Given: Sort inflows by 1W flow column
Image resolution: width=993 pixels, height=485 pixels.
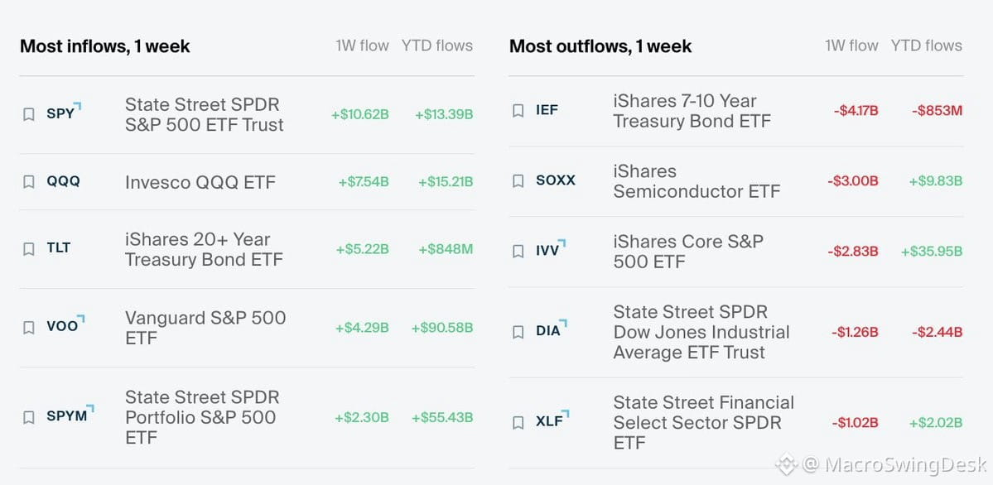Looking at the screenshot, I should (x=362, y=46).
